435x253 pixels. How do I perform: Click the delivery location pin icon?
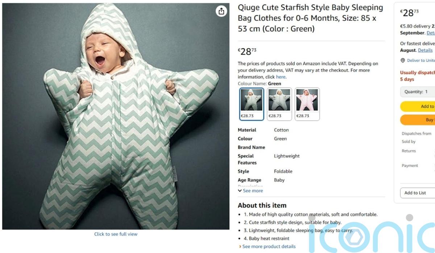coord(402,60)
